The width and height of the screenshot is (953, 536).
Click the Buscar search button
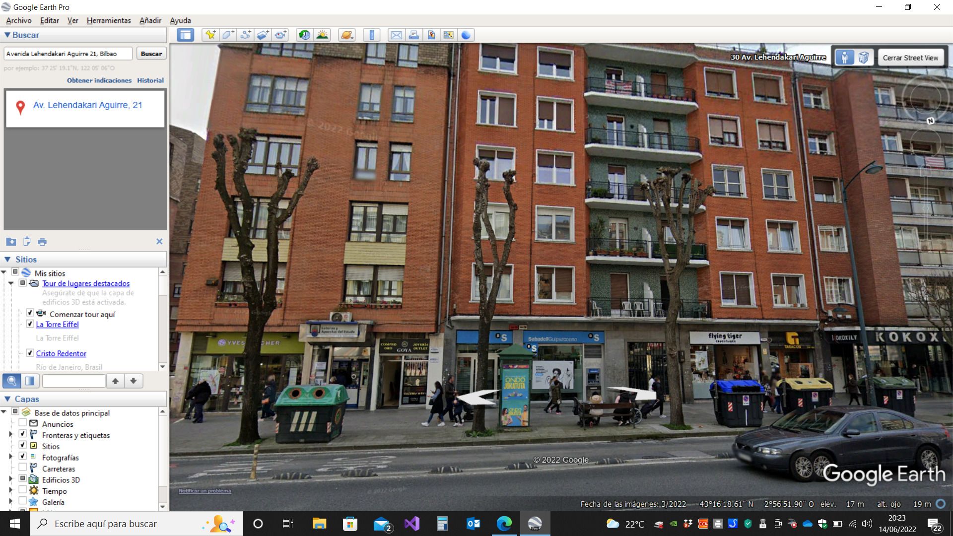(151, 54)
